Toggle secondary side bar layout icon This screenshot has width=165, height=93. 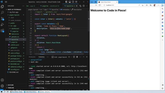(73, 2)
